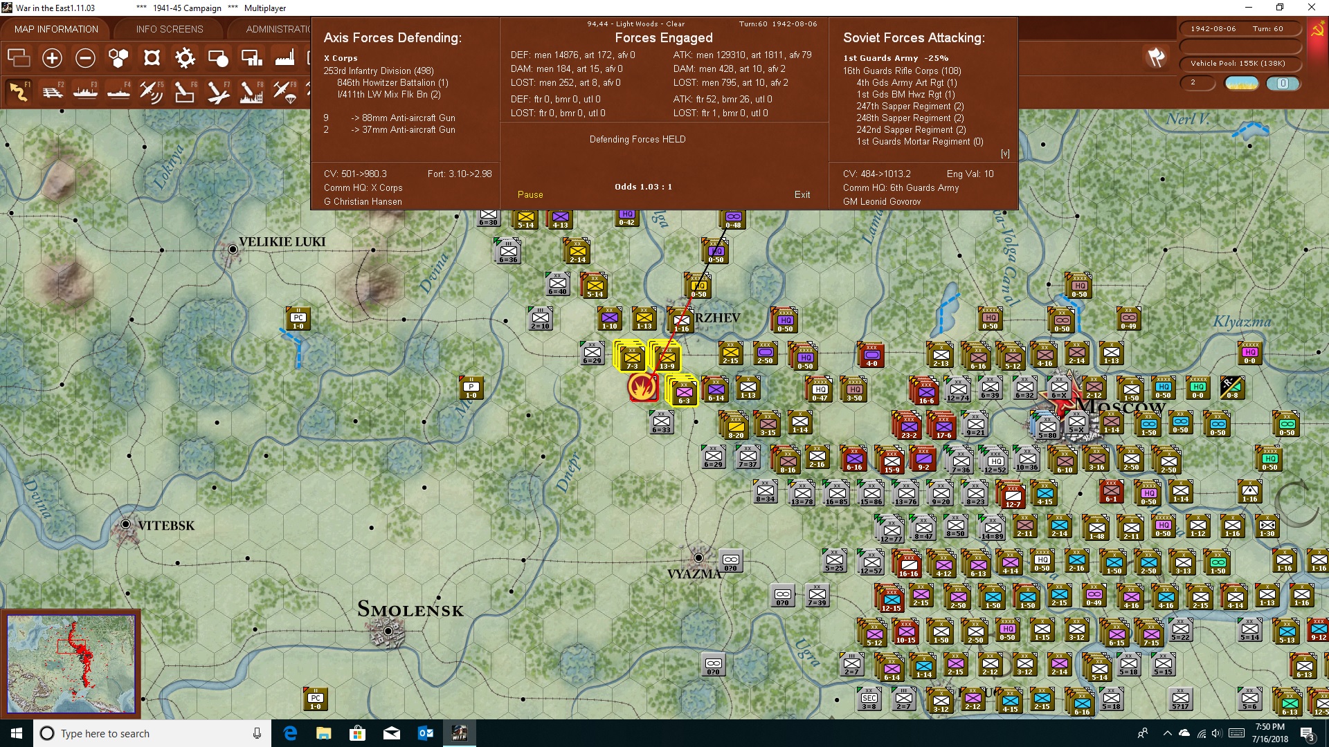Select F6 bomb unit mode
1329x747 pixels.
185,91
